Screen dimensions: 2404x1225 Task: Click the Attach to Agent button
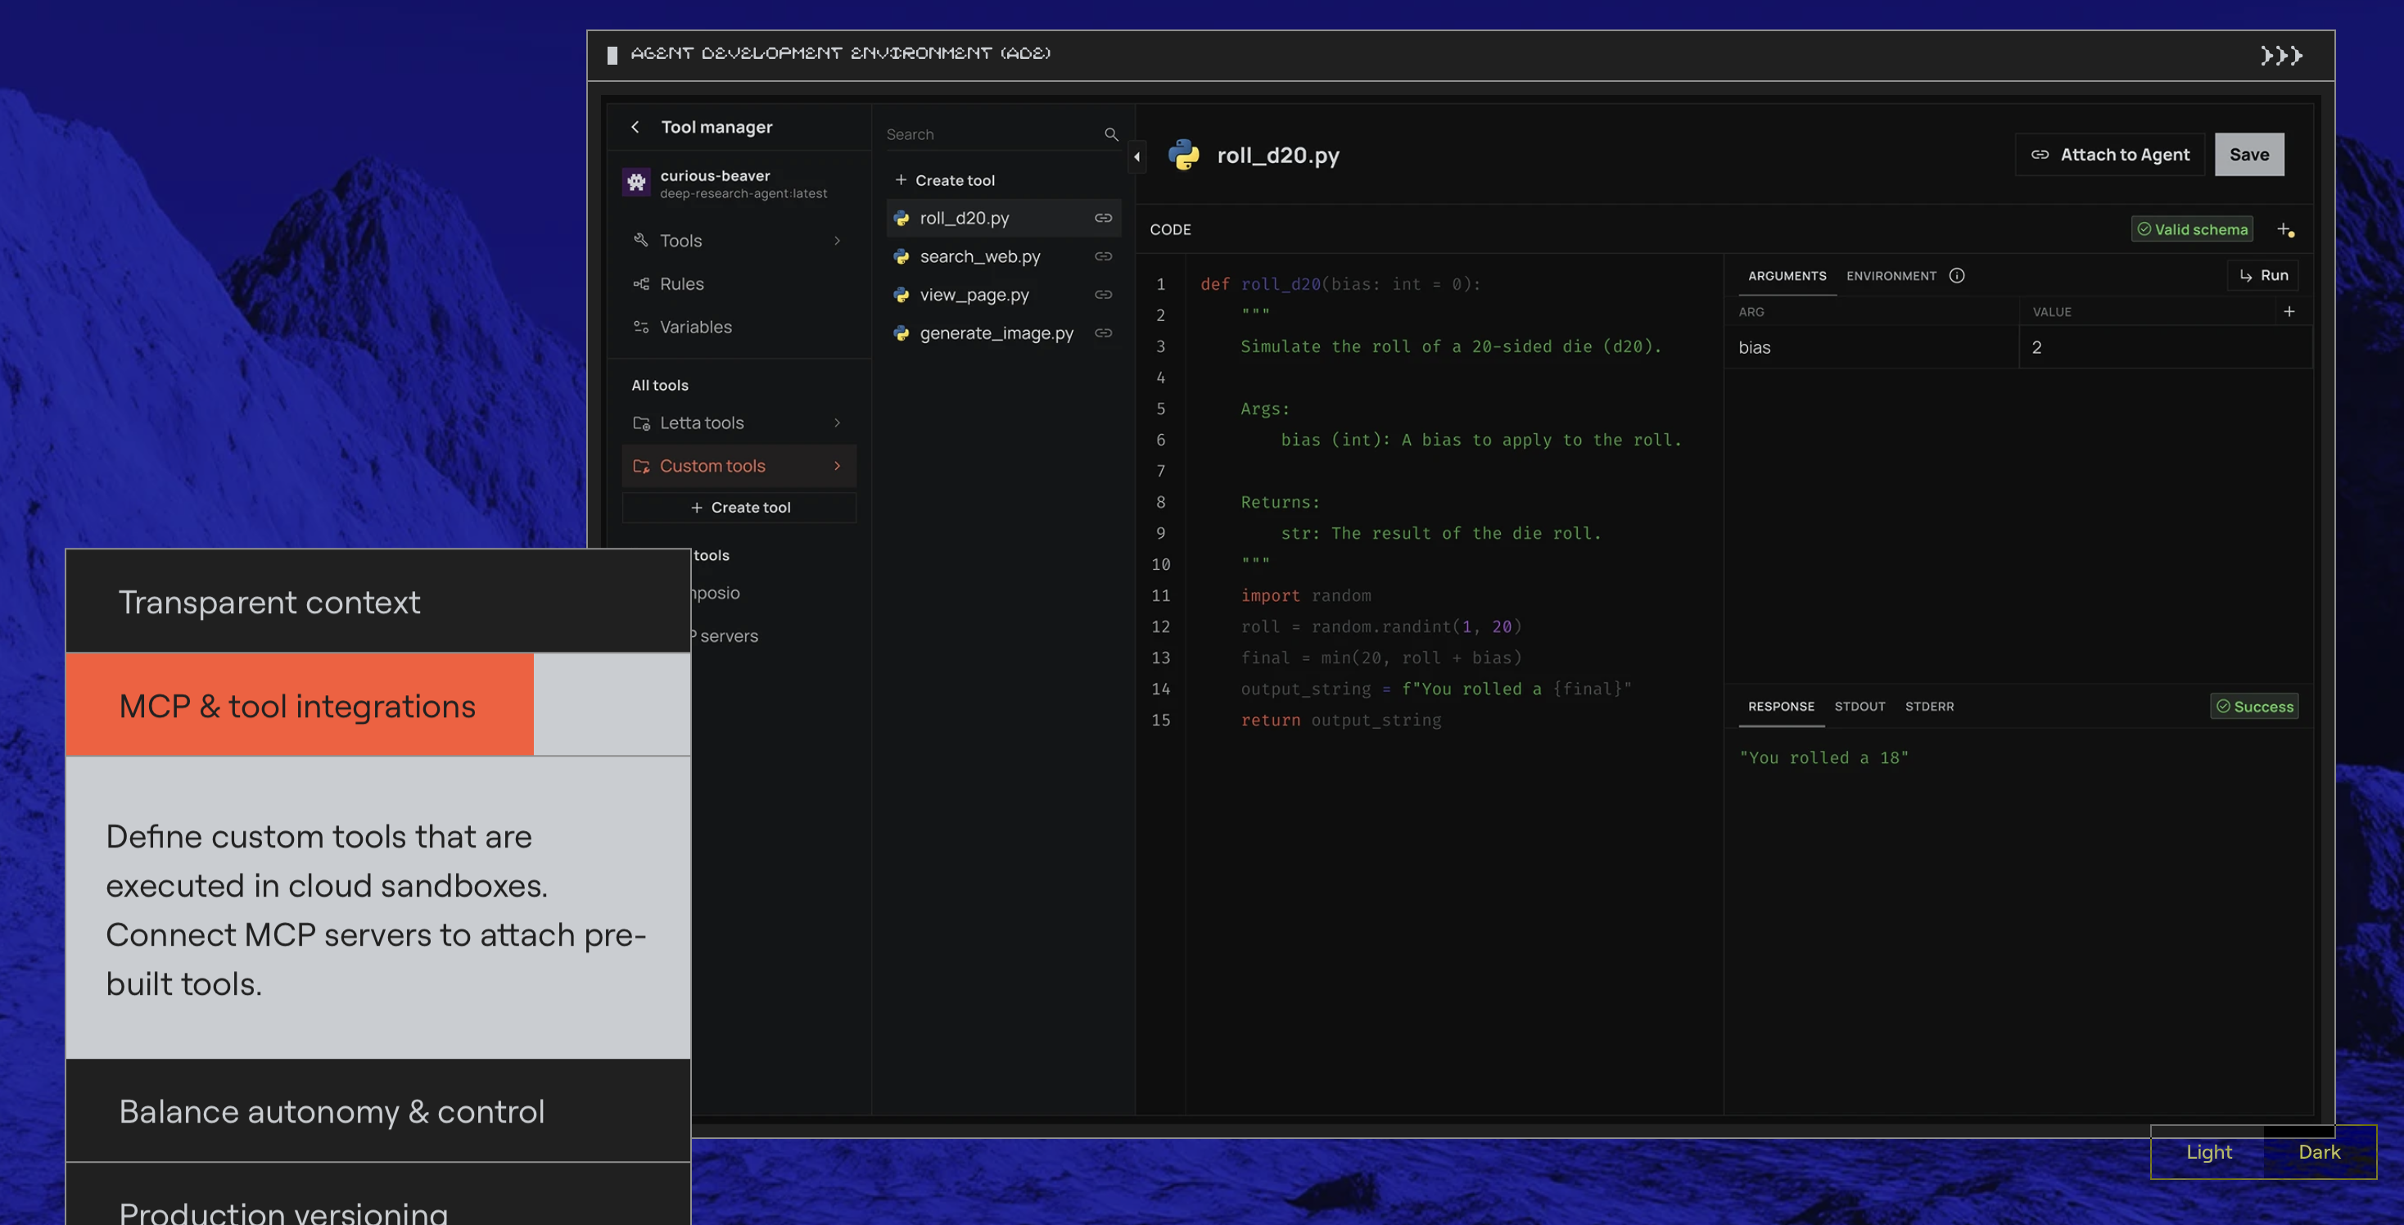[2110, 154]
